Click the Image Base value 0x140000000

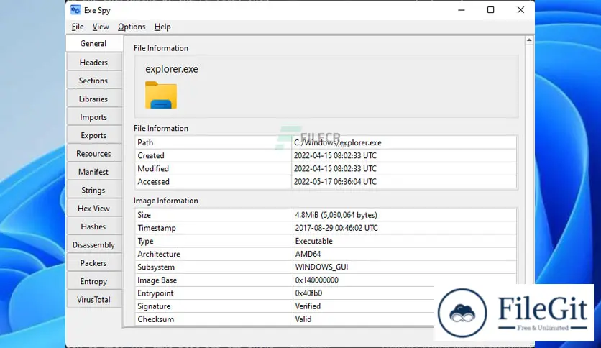pyautogui.click(x=316, y=280)
